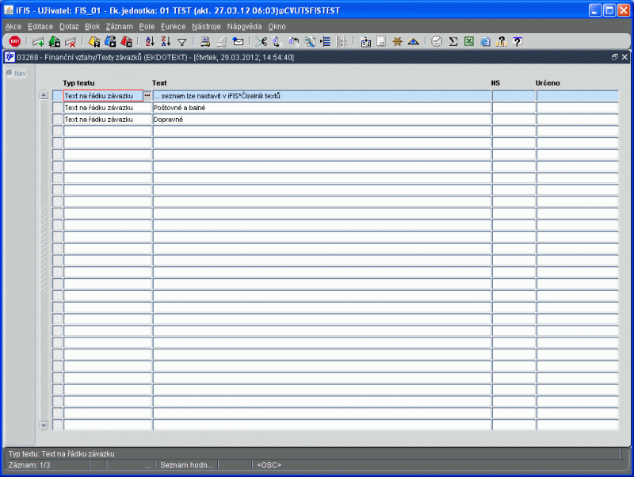Open the filter funnel icon
This screenshot has width=634, height=477.
coord(182,42)
